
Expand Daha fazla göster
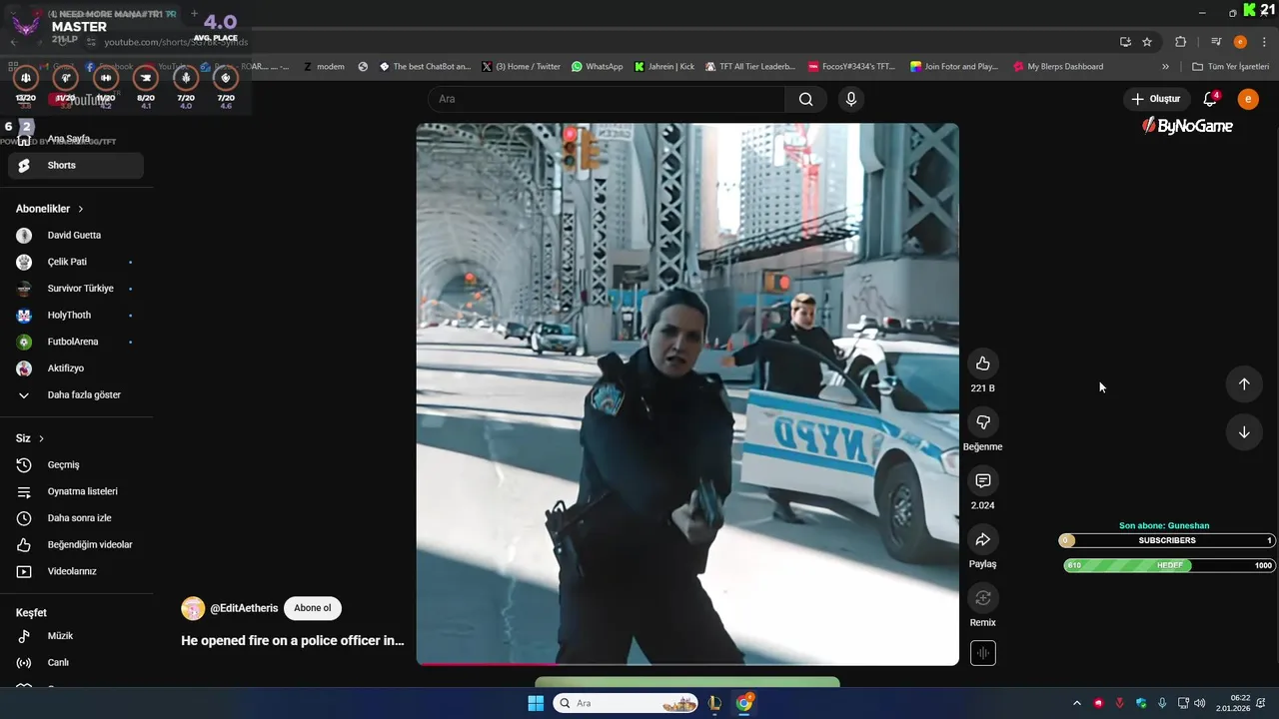point(76,395)
